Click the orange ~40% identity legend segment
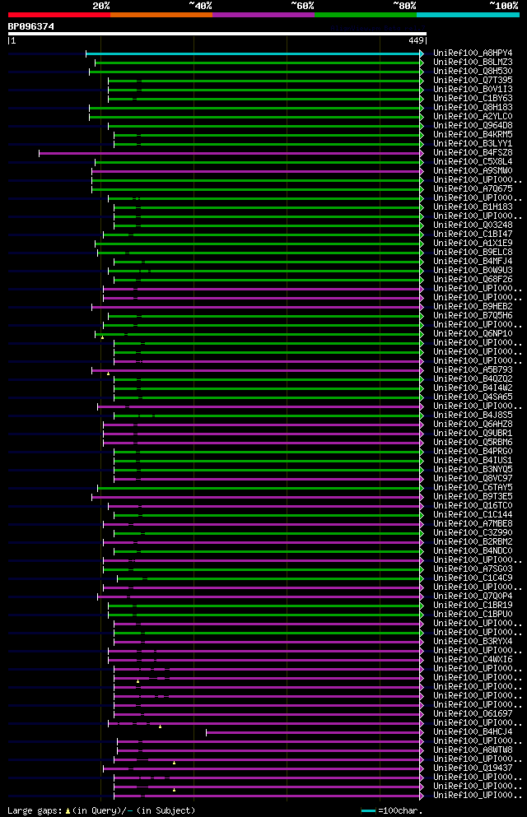The height and width of the screenshot is (817, 527). click(161, 15)
